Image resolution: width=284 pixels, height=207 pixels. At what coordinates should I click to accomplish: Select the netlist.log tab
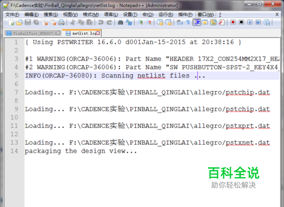[82, 33]
